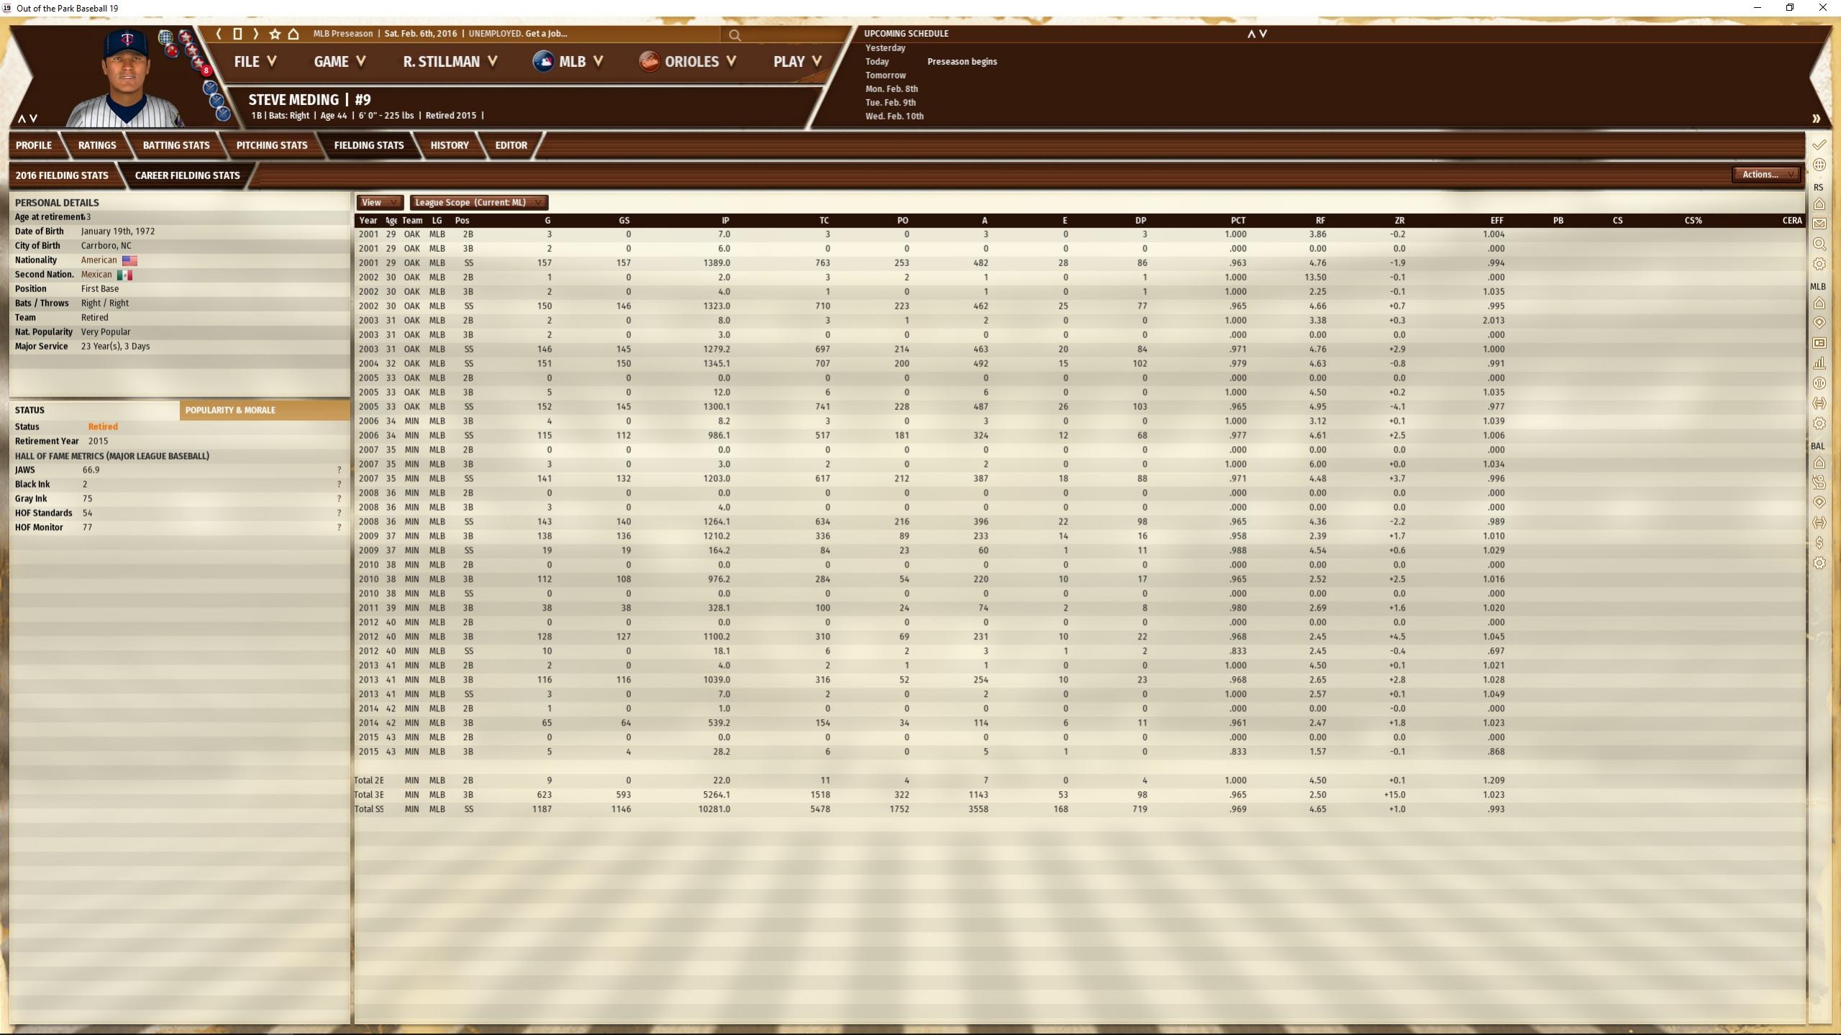Switch to 2016 Fielding Stats subtab

pyautogui.click(x=62, y=175)
